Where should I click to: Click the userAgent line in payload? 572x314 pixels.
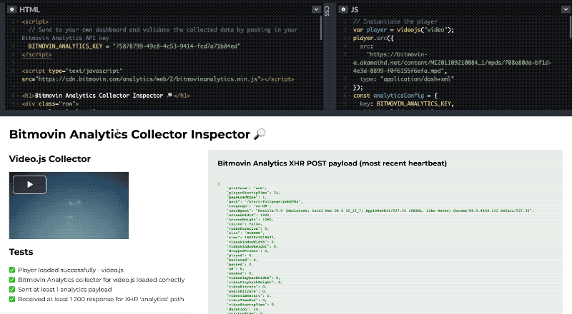[x=380, y=211]
